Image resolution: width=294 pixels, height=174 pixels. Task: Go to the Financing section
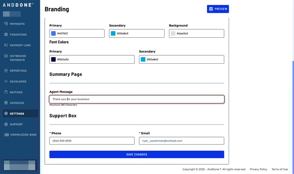[x=18, y=35]
